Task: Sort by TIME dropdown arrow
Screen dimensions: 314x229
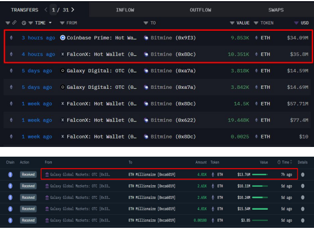Action: [x=50, y=23]
